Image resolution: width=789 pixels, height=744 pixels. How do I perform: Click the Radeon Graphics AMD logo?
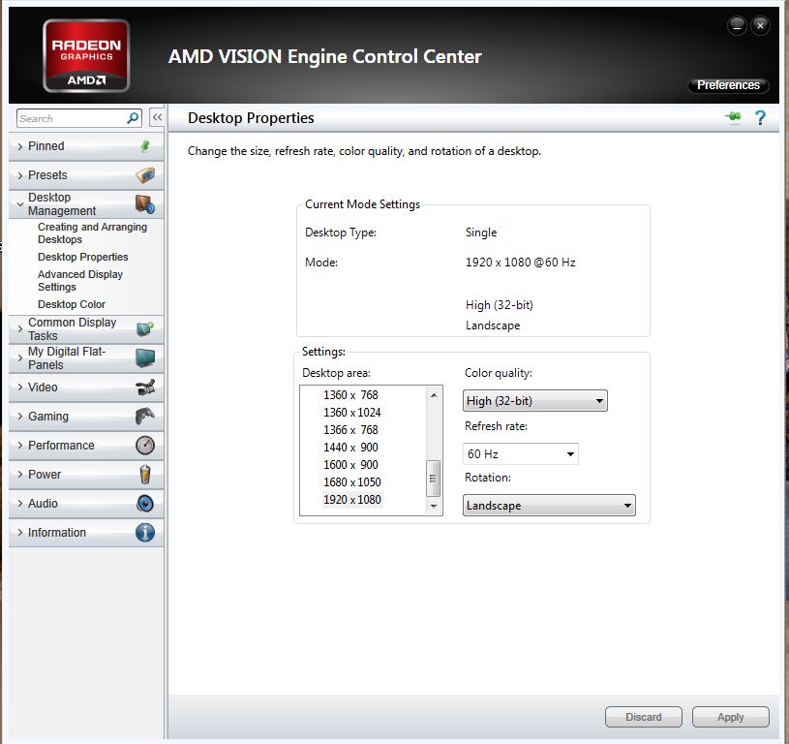pyautogui.click(x=86, y=55)
